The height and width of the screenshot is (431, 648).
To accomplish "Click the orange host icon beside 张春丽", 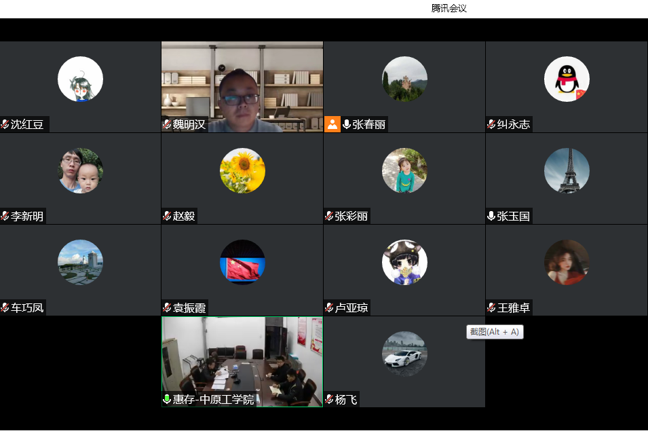I will 332,124.
